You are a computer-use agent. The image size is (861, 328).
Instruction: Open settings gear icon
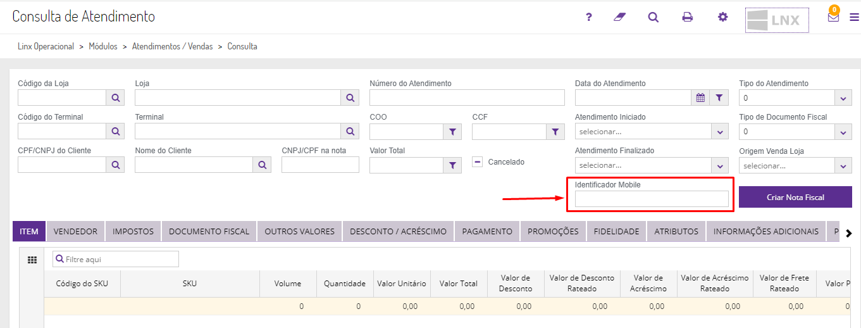723,17
